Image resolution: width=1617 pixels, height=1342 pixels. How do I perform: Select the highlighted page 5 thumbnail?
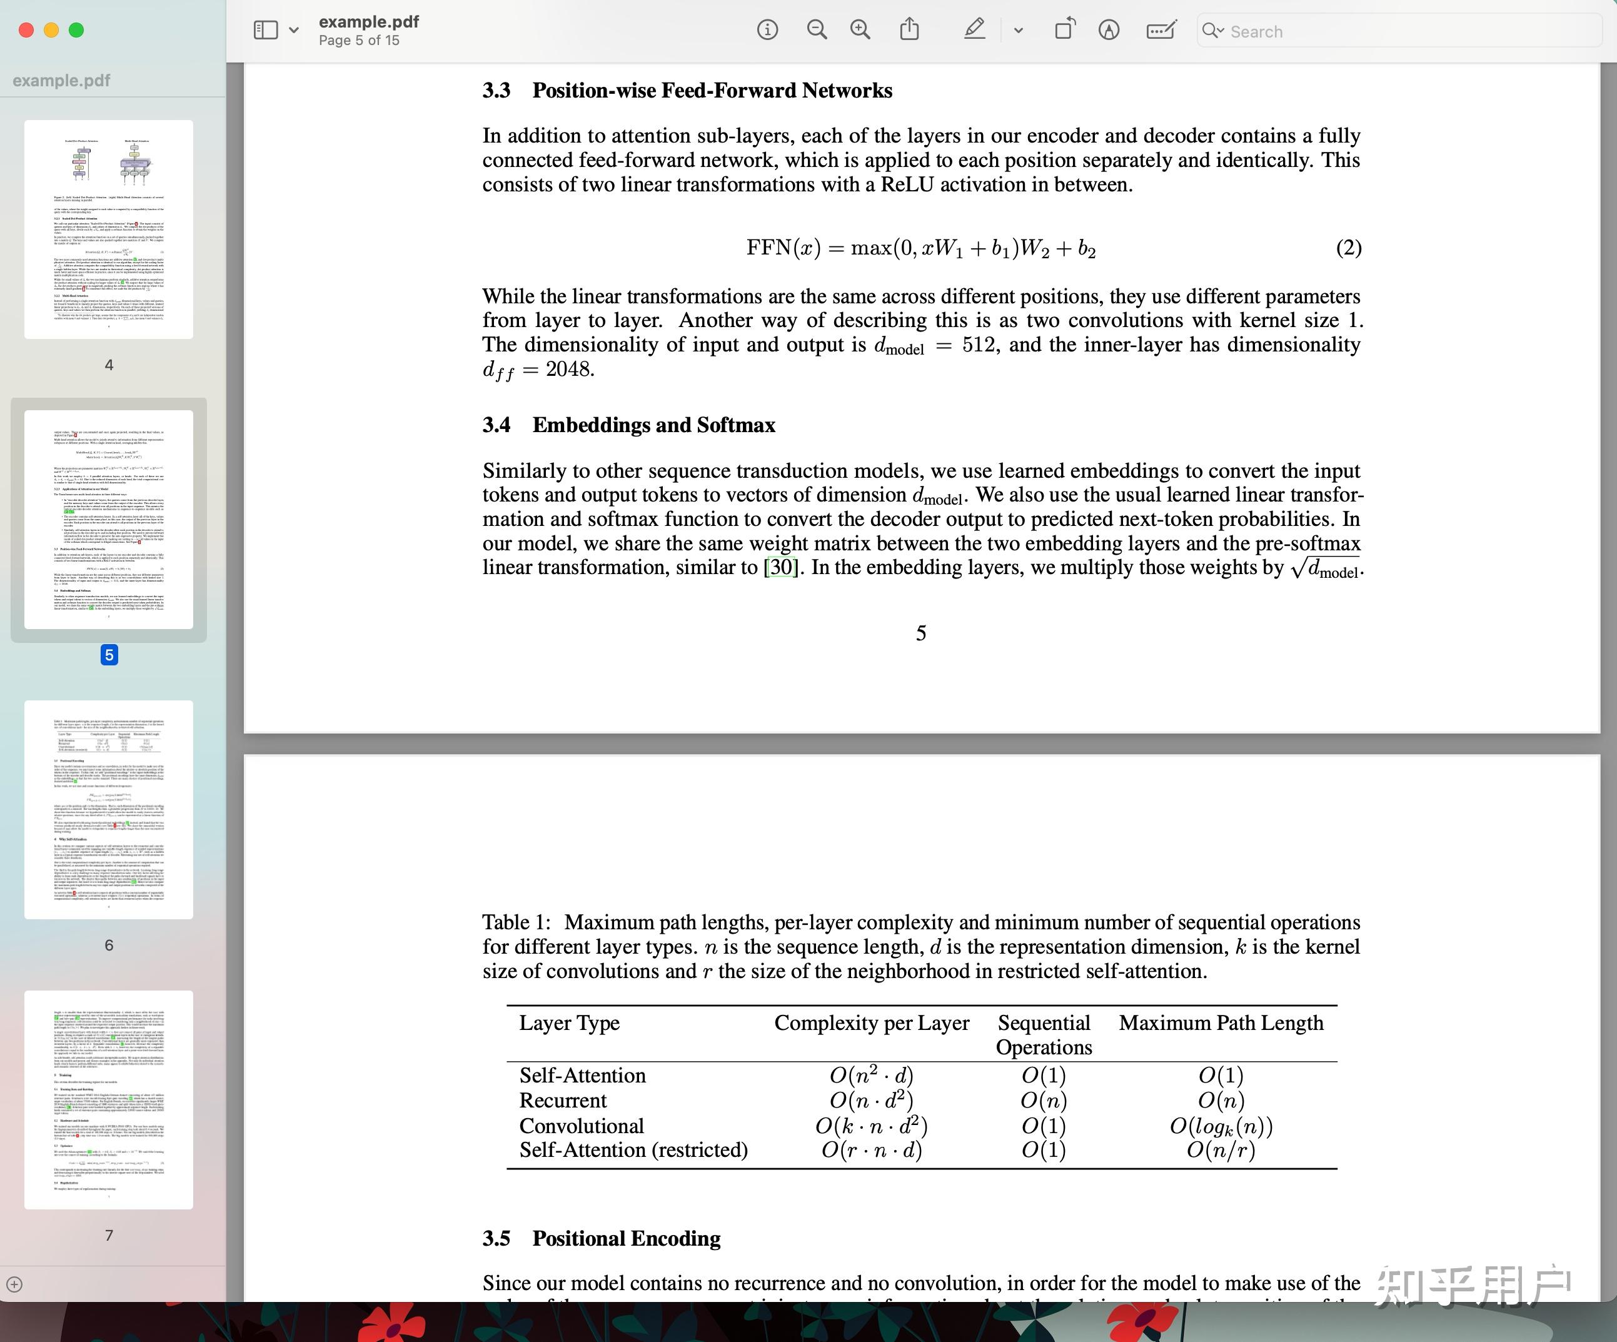109,520
